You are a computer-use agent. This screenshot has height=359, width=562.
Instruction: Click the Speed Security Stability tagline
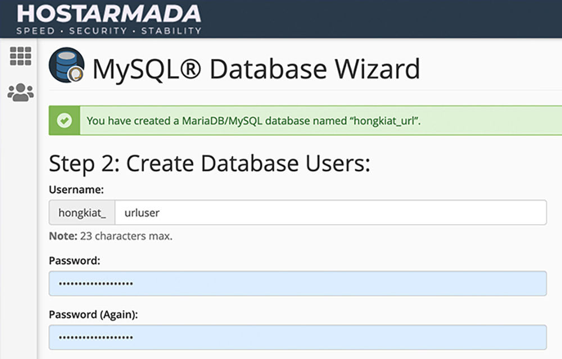pyautogui.click(x=108, y=31)
